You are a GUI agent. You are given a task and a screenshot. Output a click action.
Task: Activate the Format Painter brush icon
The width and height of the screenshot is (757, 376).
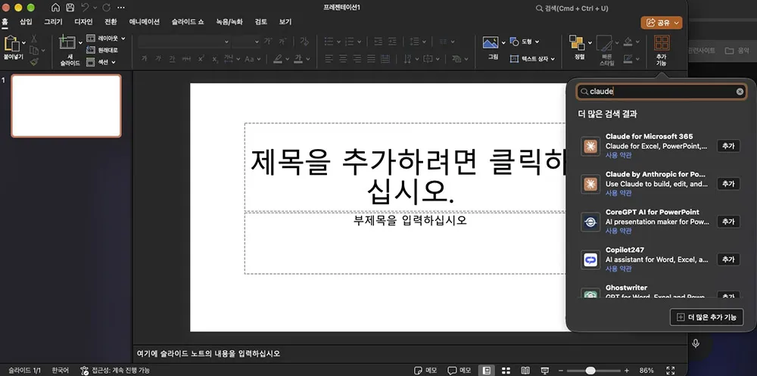pyautogui.click(x=34, y=62)
